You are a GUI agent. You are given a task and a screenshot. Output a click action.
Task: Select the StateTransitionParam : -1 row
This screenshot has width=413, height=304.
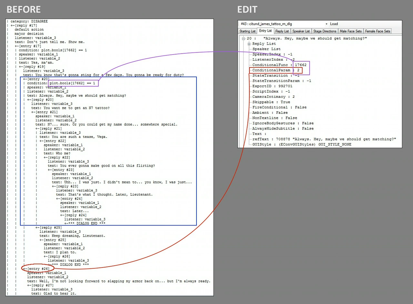coord(282,81)
